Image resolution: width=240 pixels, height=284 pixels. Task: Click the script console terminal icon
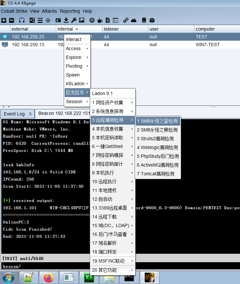115,20
